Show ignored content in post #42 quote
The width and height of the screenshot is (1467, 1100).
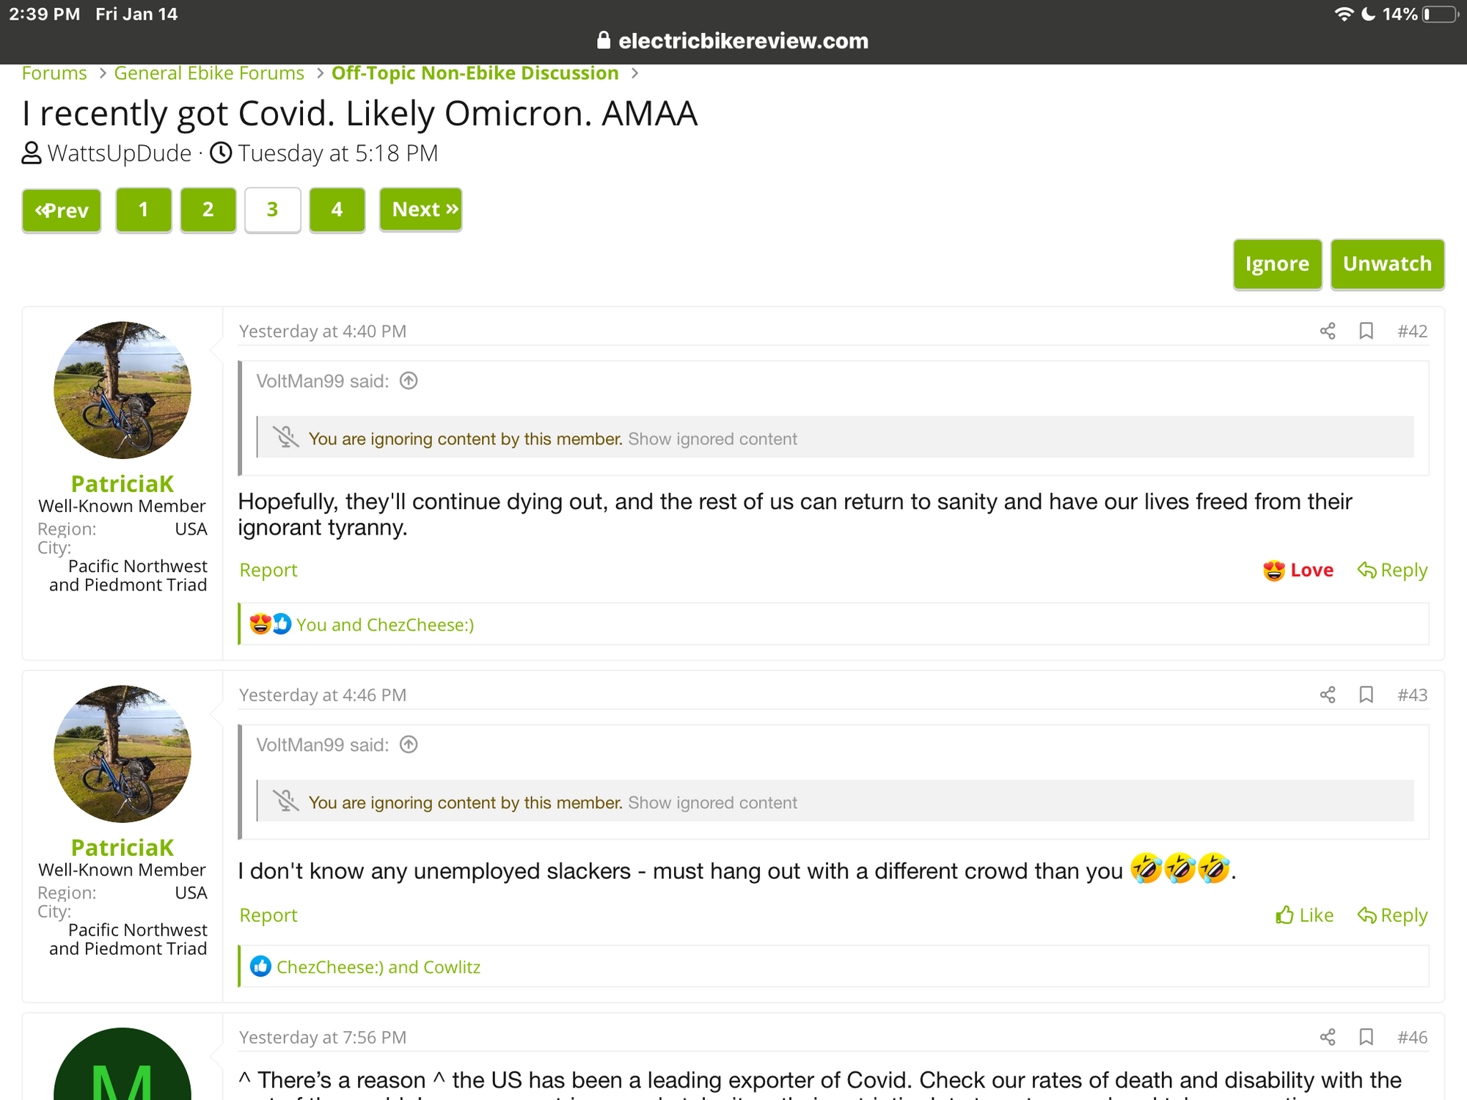coord(712,439)
